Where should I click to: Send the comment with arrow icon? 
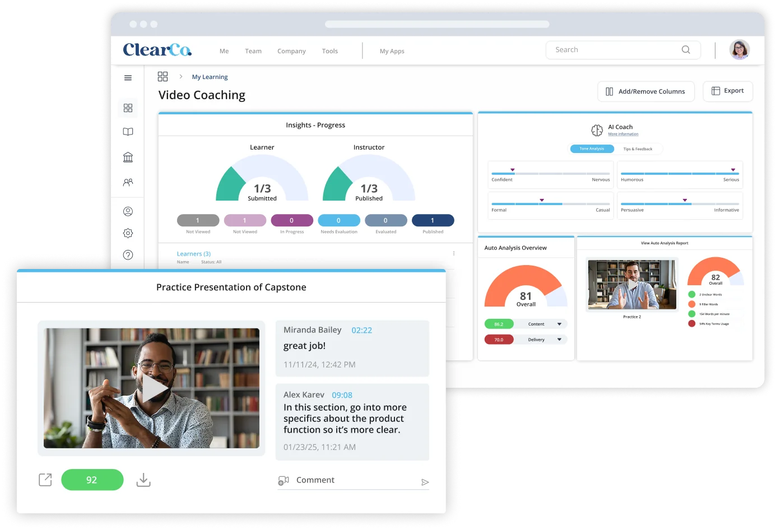(425, 482)
